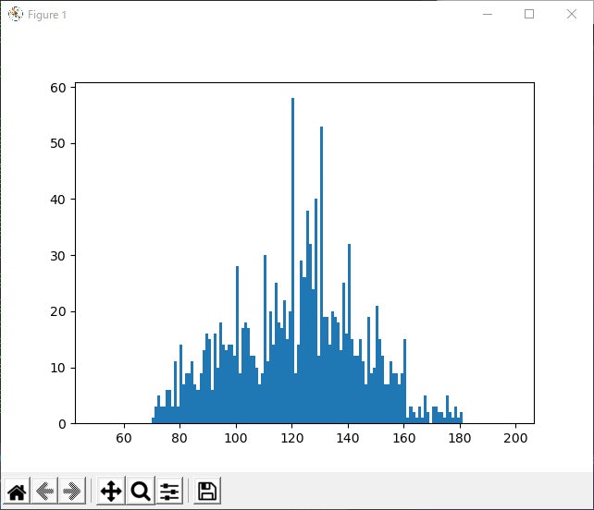
Task: Click y-axis tick label 0
Action: (x=62, y=424)
